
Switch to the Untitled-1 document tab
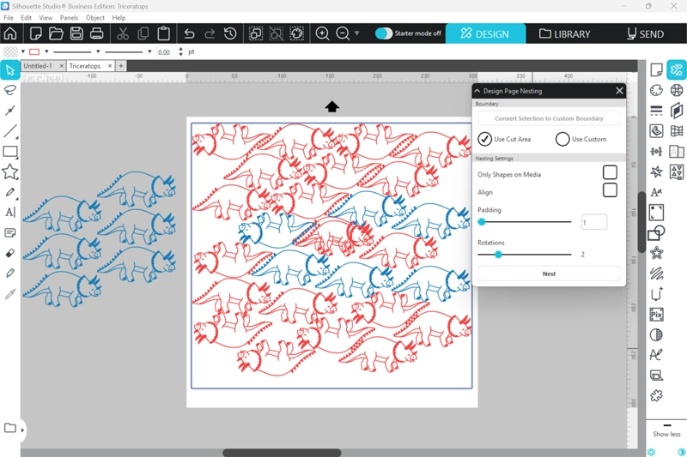pos(38,66)
